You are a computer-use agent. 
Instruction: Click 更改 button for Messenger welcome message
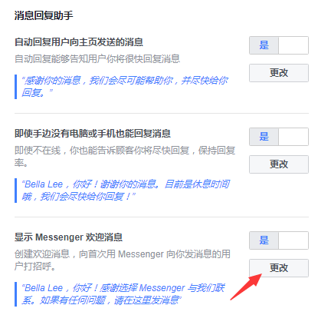(279, 268)
